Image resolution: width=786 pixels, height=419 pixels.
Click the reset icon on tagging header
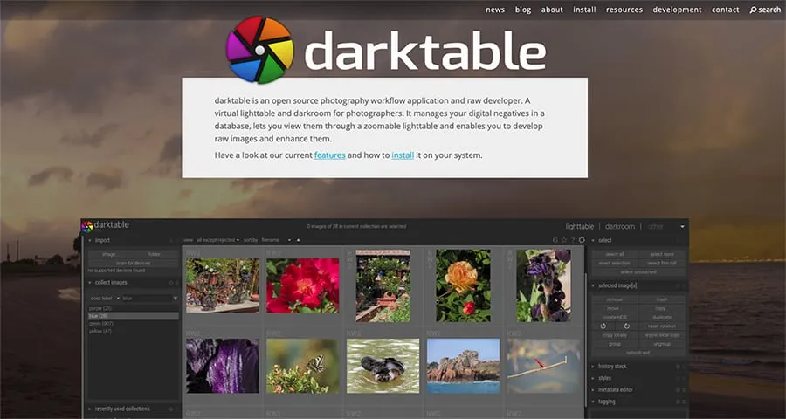[678, 402]
